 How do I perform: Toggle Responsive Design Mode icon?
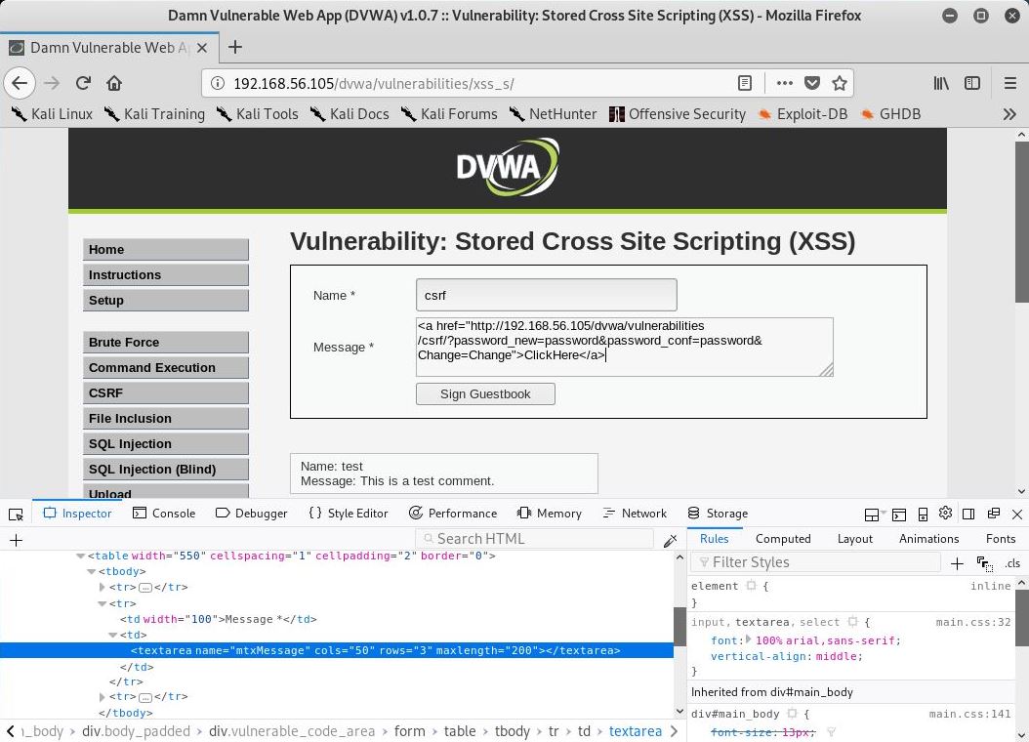(x=923, y=514)
